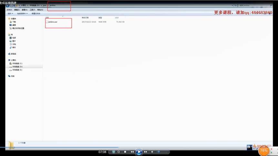Screen dimensions: 278x156
Task: Click the jenkins.war file size cell
Action: [120, 22]
